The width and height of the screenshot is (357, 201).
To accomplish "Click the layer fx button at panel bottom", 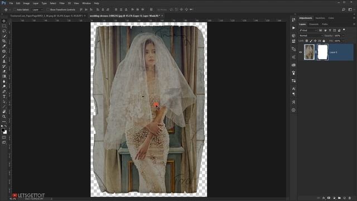I will coord(324,198).
